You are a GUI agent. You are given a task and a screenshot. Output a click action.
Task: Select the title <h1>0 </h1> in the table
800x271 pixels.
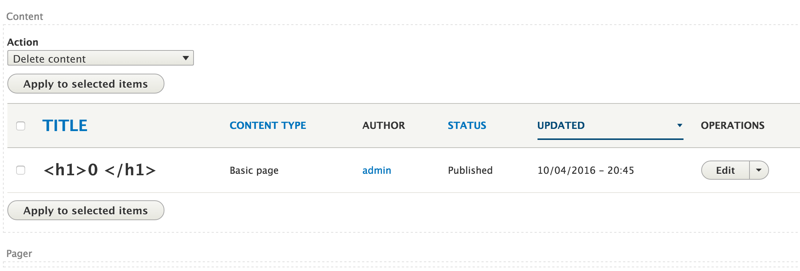pyautogui.click(x=100, y=170)
